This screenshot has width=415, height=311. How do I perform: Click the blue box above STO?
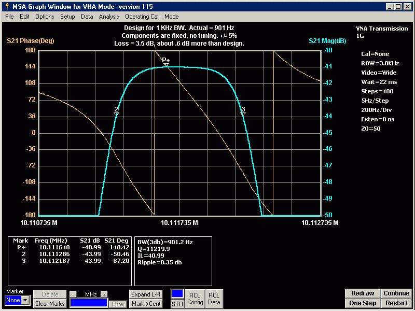pyautogui.click(x=177, y=294)
